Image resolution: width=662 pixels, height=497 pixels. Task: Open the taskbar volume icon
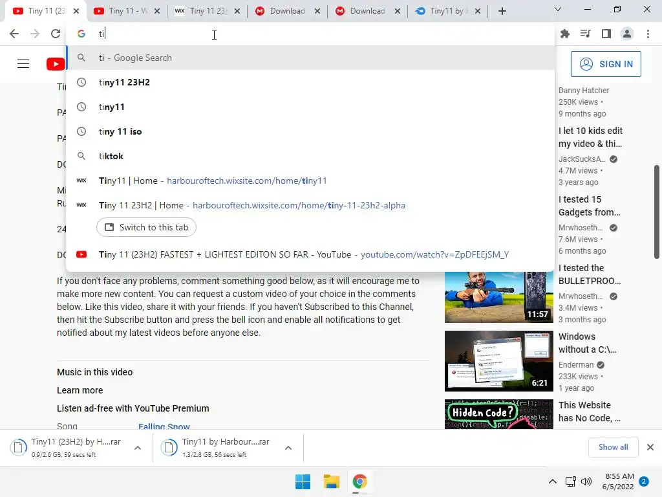tap(586, 481)
